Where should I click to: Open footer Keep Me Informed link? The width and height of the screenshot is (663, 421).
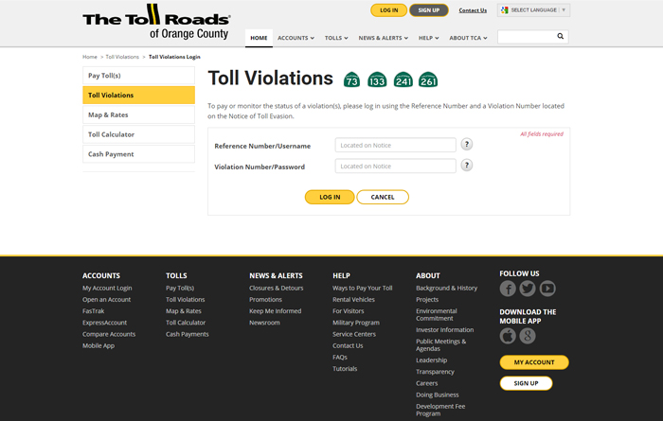(x=275, y=311)
